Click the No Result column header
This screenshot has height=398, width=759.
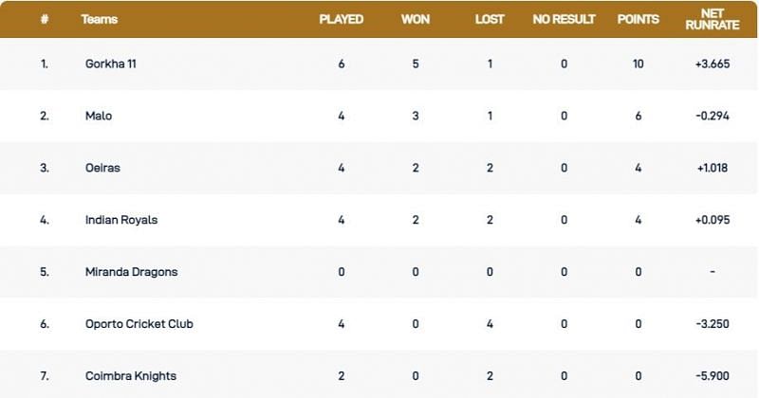point(565,19)
